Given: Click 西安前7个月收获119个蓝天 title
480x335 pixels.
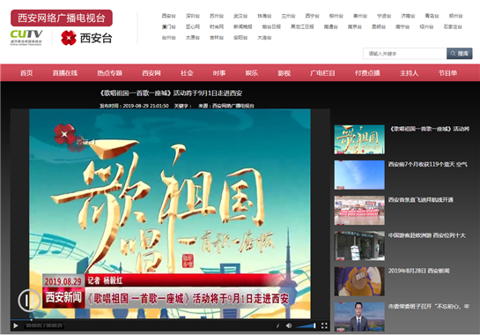Looking at the screenshot, I should pos(428,165).
